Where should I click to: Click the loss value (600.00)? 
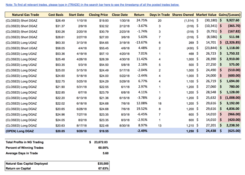[x=234, y=76]
